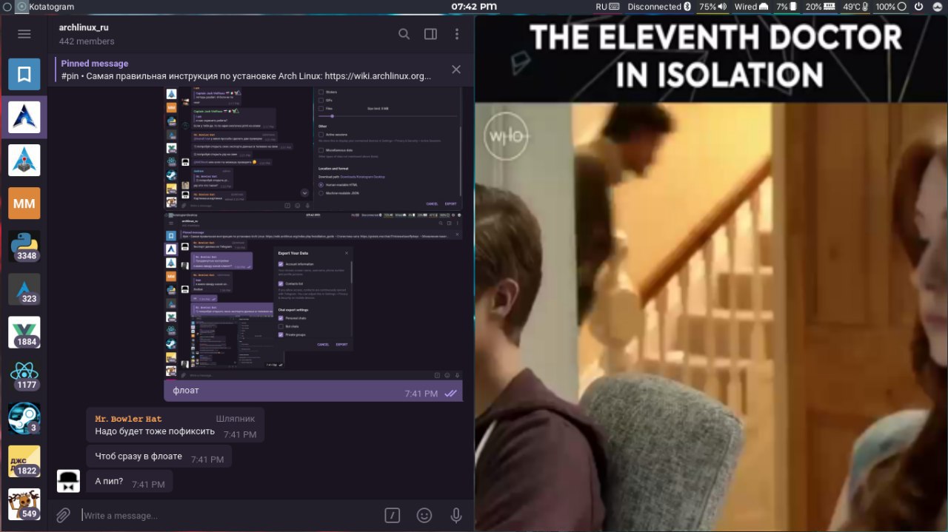Open the emoji picker smiley icon

pyautogui.click(x=424, y=515)
